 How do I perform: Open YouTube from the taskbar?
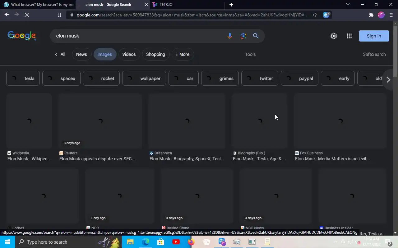pyautogui.click(x=176, y=242)
